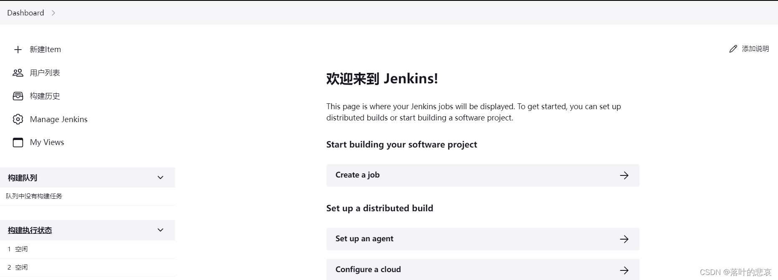Click the 欢迎来到 Jenkins! heading
The image size is (778, 280).
coord(382,79)
